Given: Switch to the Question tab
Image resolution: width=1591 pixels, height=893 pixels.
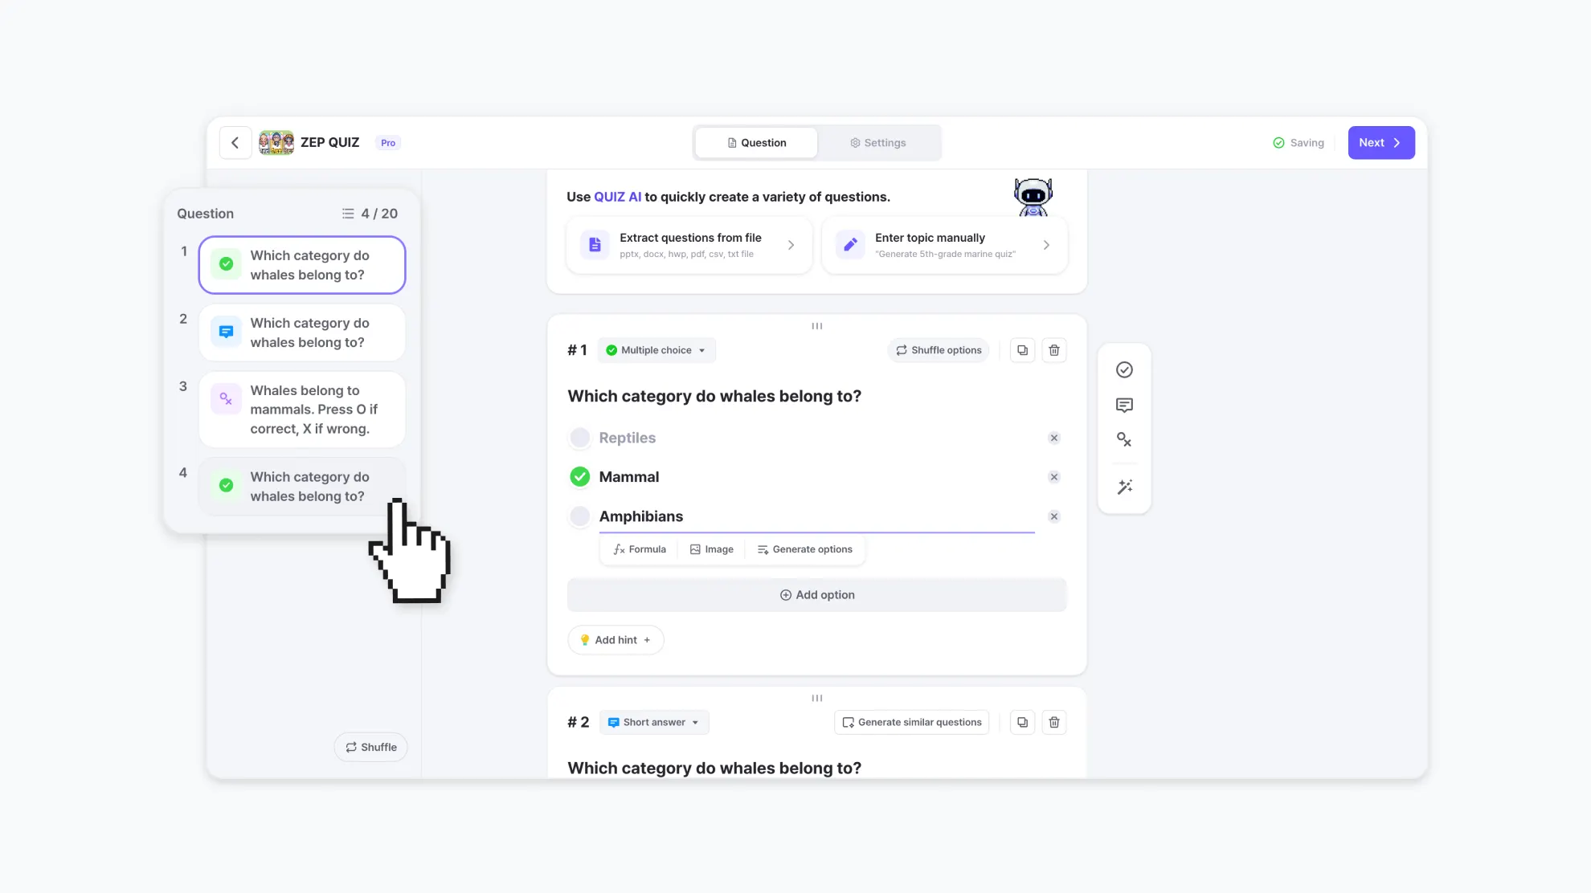Looking at the screenshot, I should (756, 143).
